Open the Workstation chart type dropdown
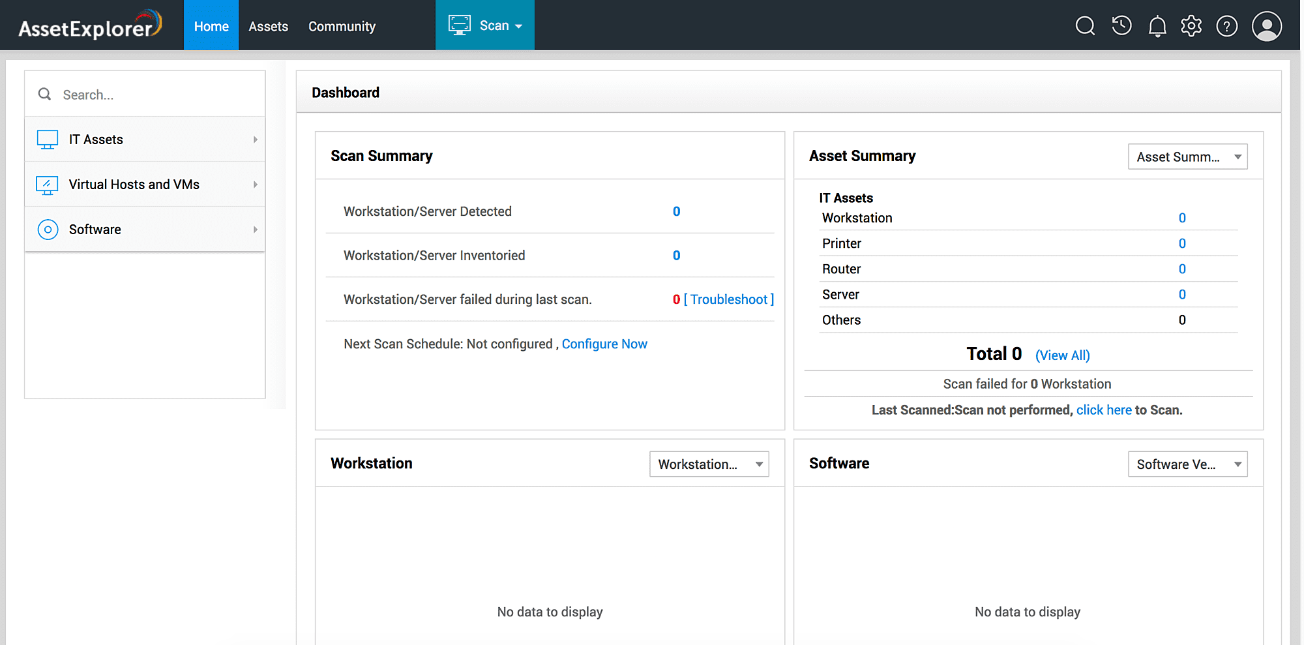Screen dimensions: 1304x645 709,464
